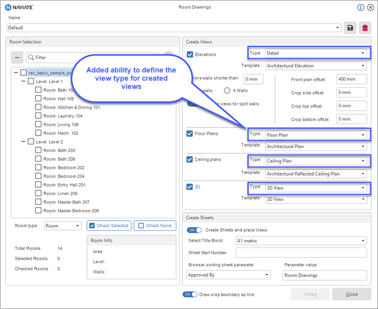
Task: Open the Architectural Reflected Ceiling Plan template dropdown
Action: [x=316, y=174]
